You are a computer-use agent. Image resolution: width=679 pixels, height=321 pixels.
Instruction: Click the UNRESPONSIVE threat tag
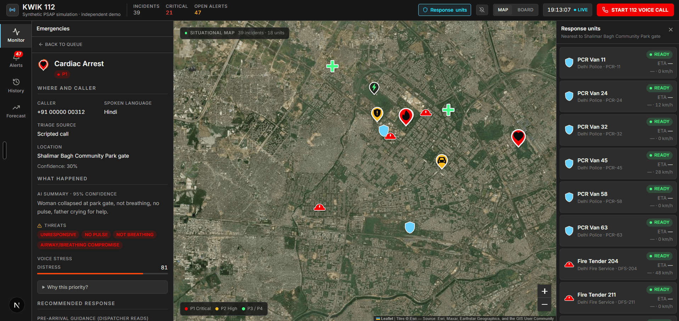[x=58, y=235]
